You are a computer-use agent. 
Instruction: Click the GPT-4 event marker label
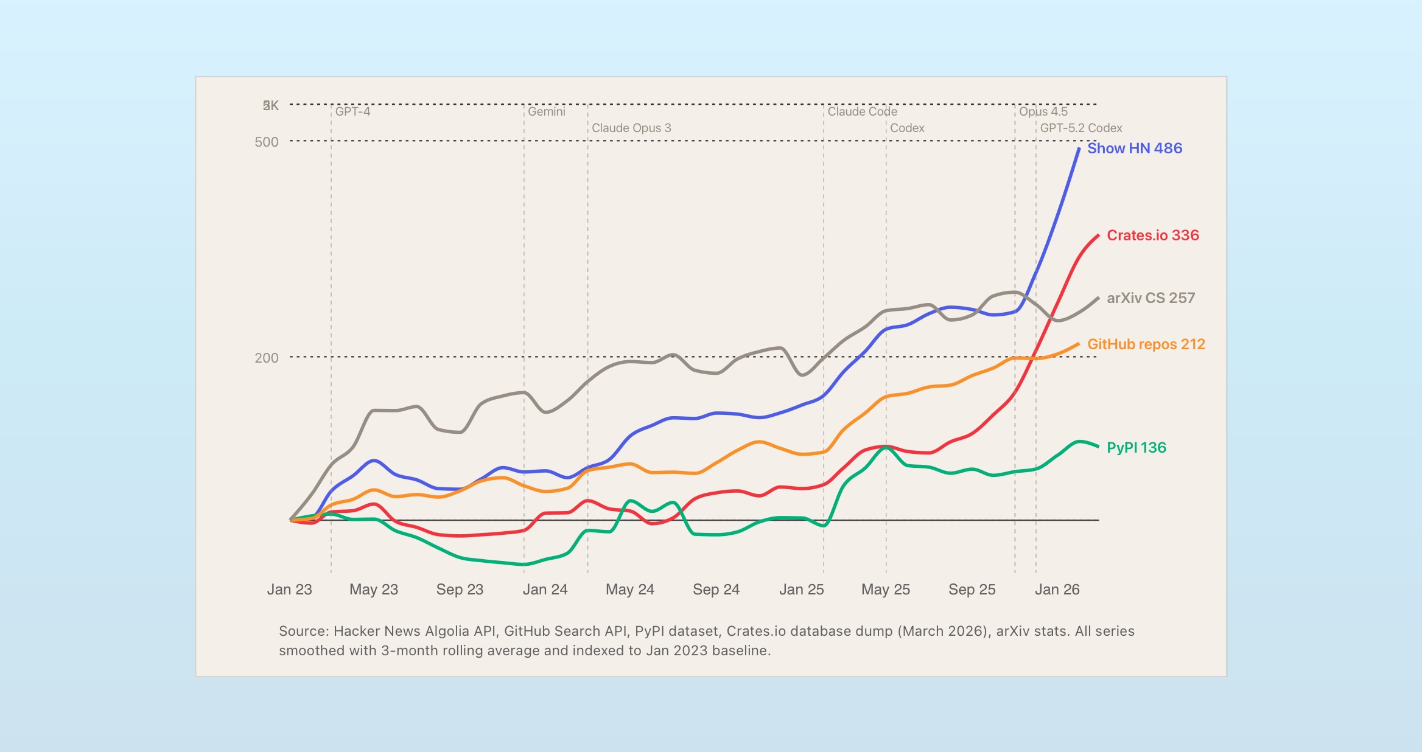pos(352,112)
